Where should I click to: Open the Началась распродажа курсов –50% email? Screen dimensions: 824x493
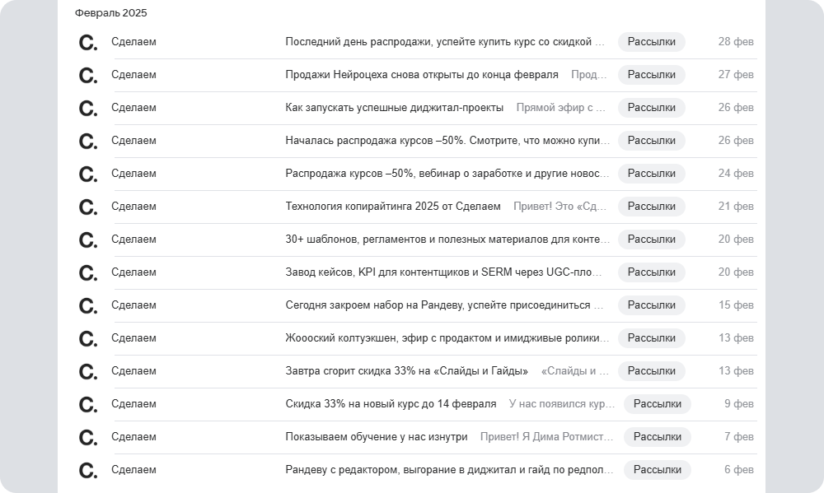tap(449, 141)
